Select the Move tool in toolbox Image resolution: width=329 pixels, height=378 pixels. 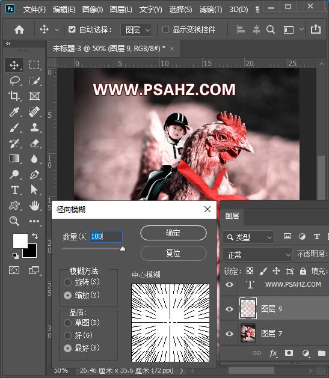click(14, 65)
